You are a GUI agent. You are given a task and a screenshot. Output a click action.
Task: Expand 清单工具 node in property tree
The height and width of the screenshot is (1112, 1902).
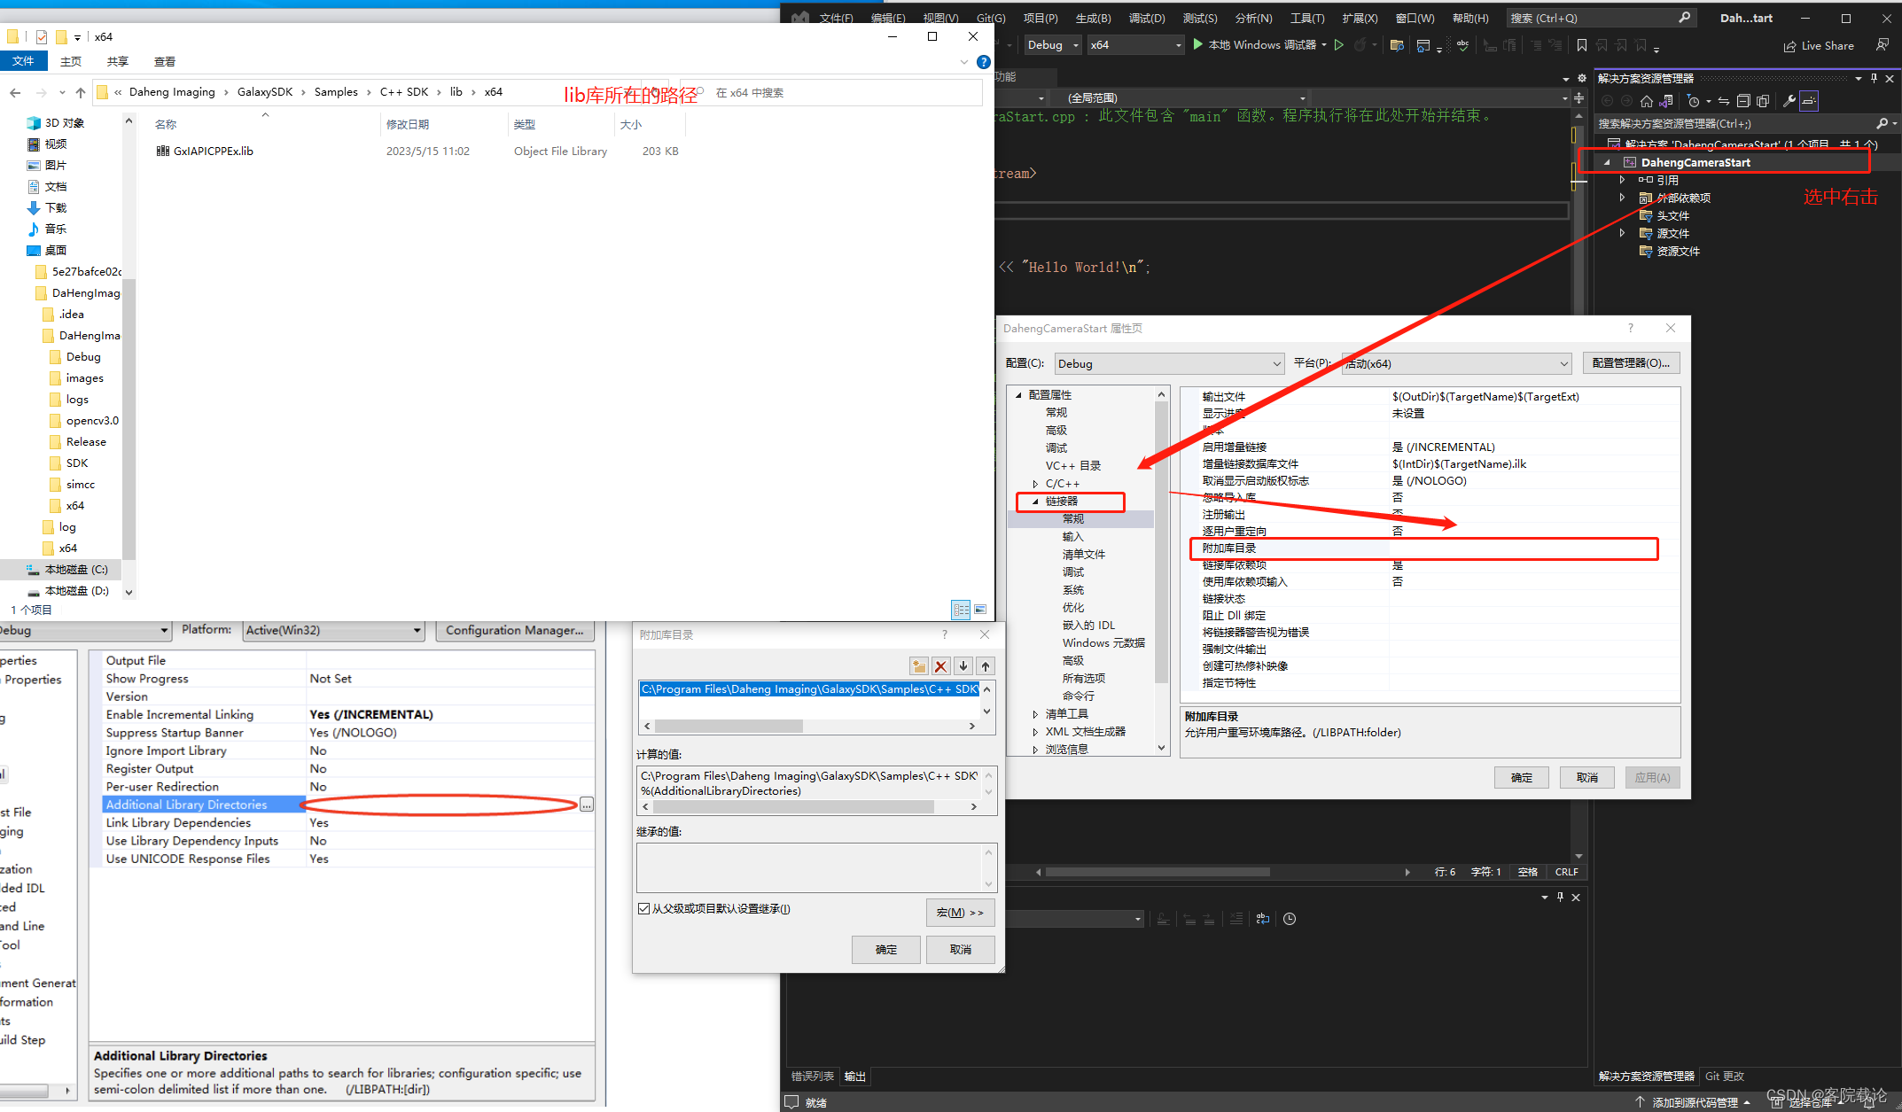1035,714
